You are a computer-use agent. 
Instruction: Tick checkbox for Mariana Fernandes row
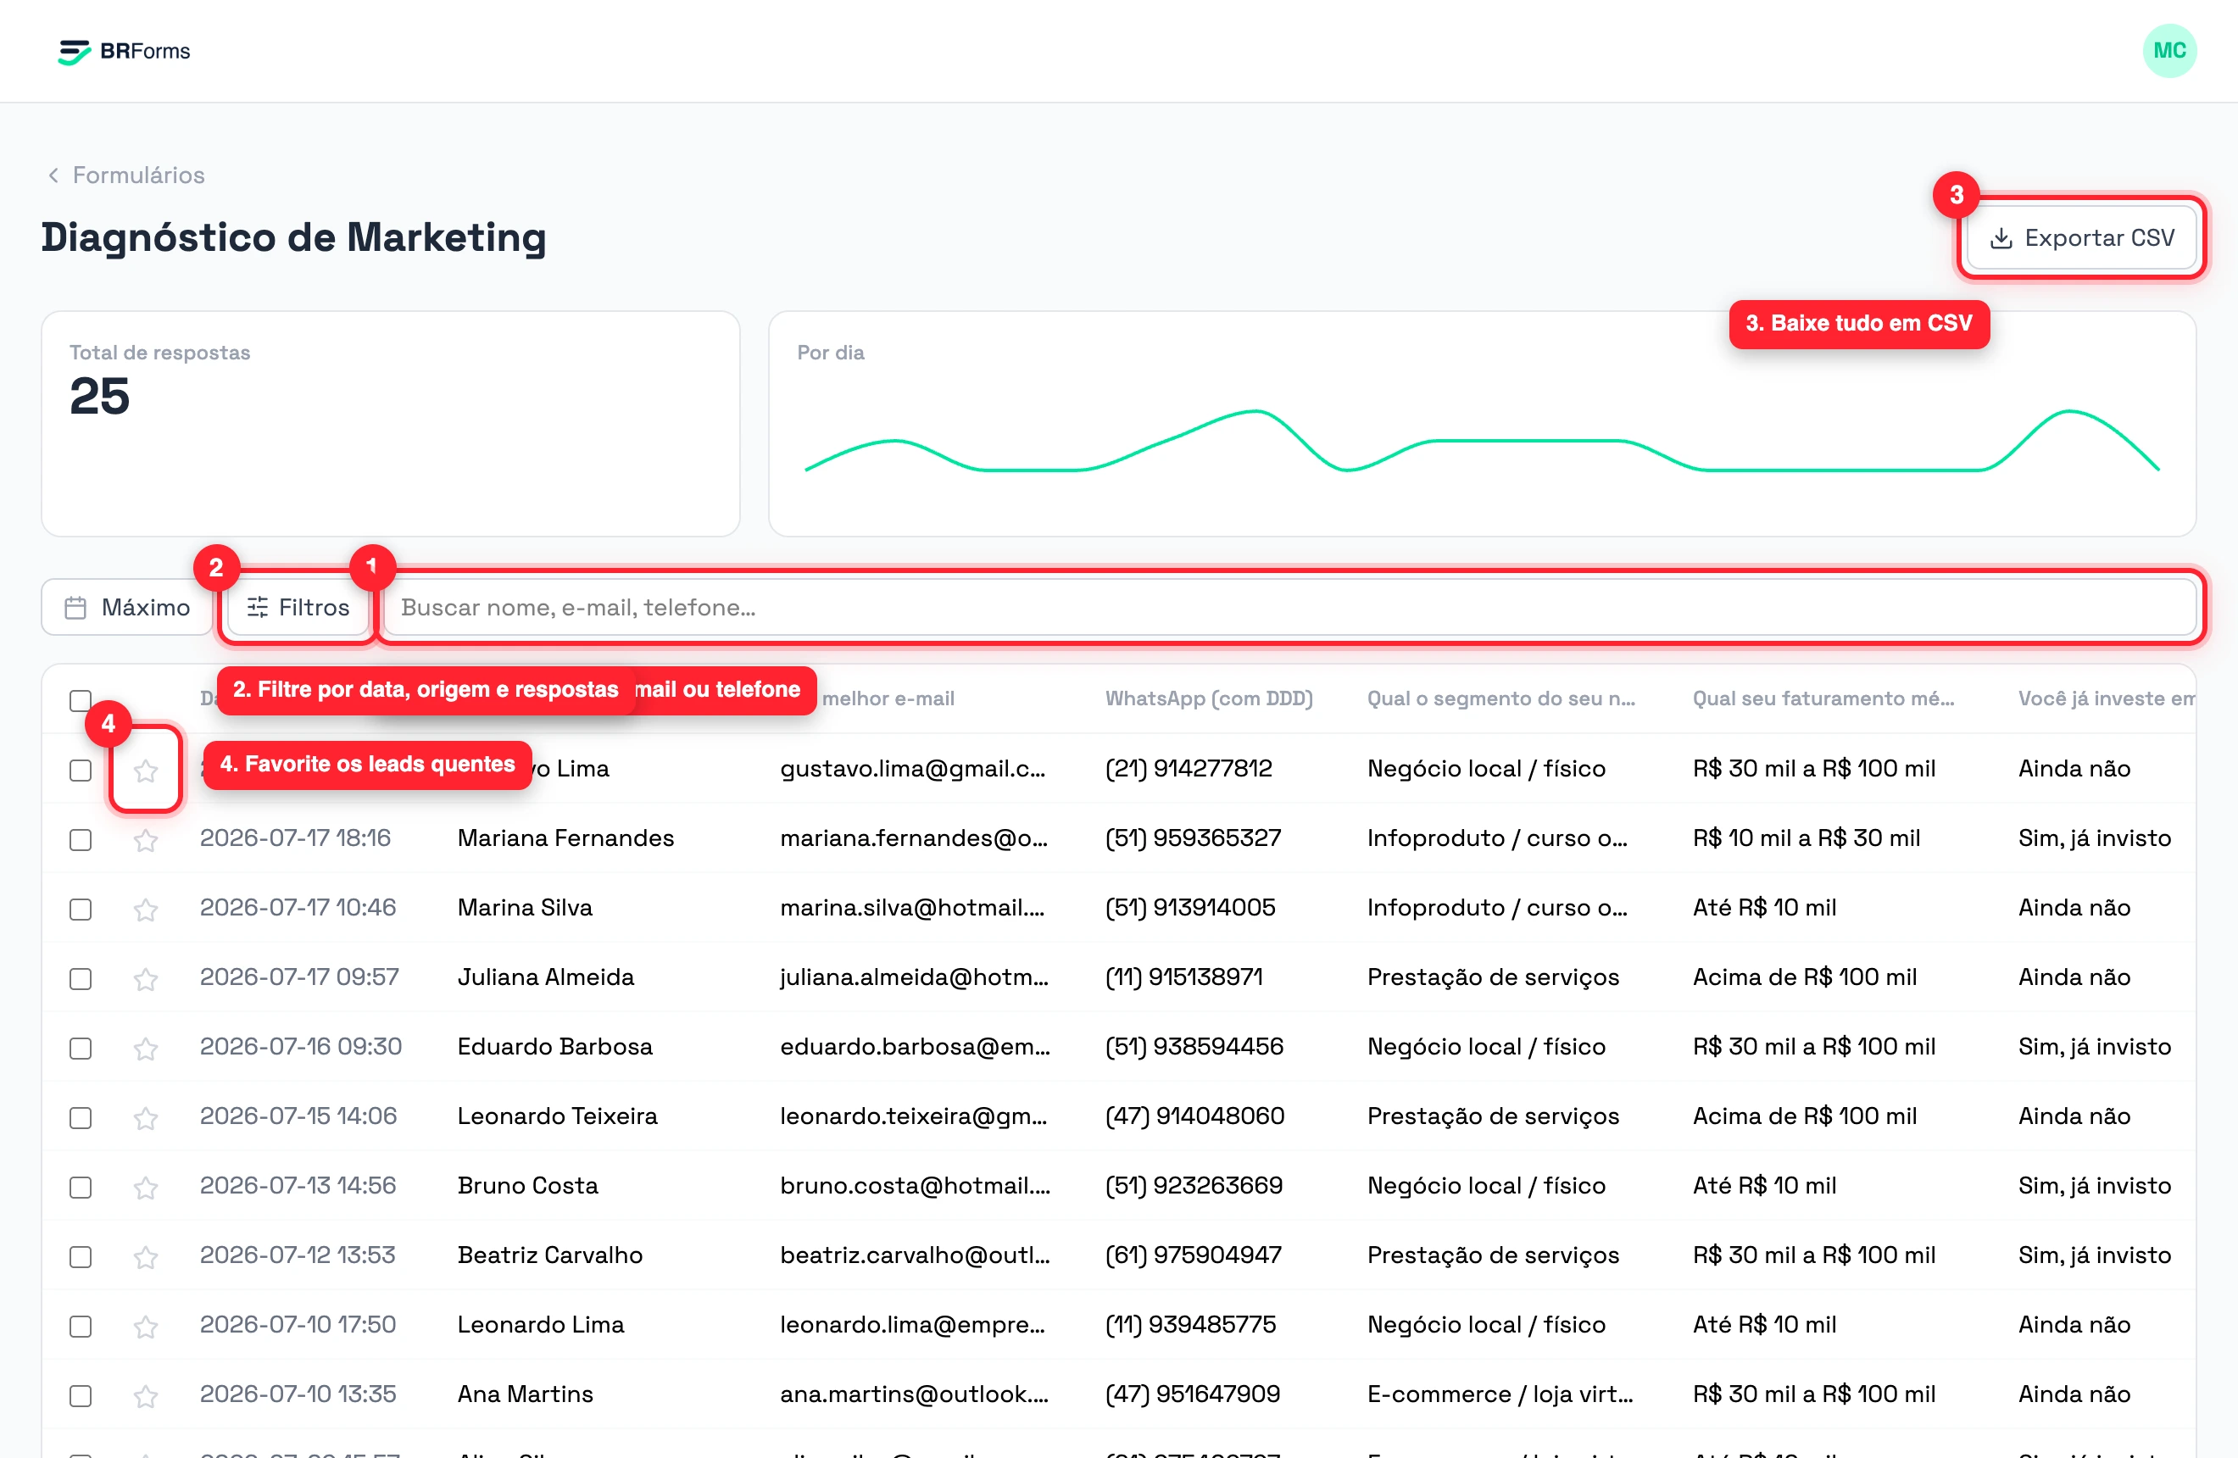pyautogui.click(x=81, y=839)
